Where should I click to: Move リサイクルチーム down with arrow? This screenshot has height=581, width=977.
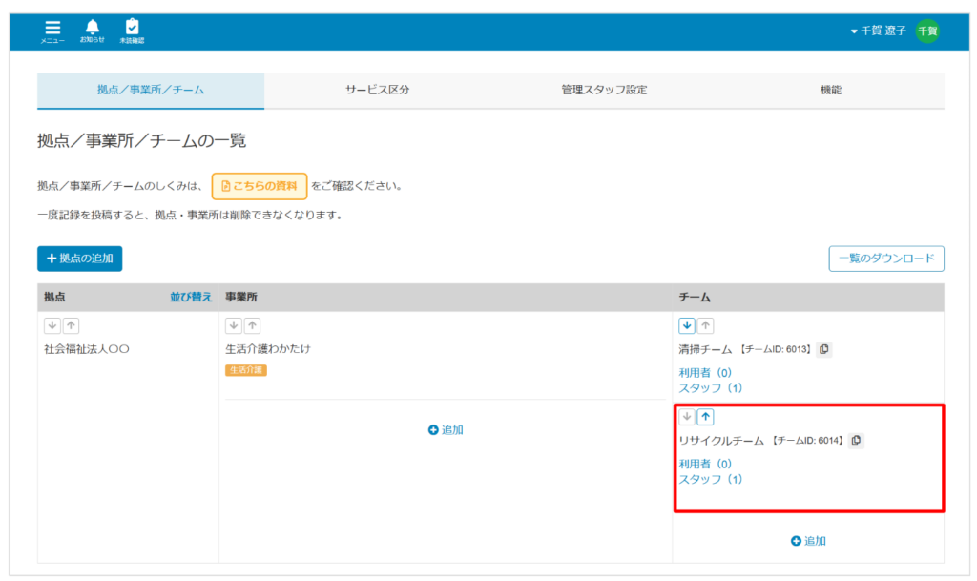(687, 417)
